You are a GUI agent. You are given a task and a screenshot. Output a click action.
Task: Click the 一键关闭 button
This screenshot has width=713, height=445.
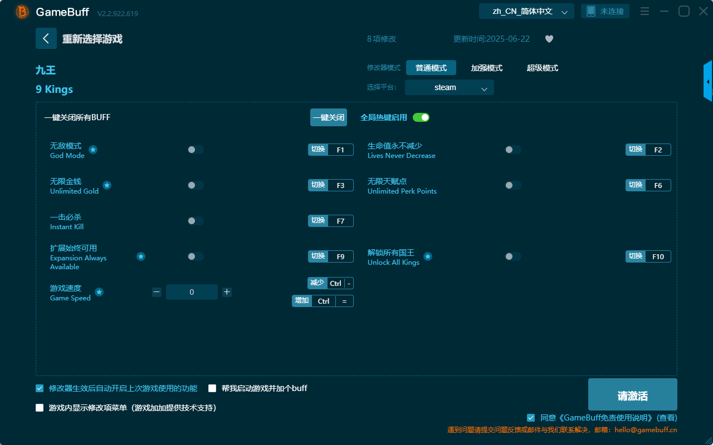pos(328,117)
